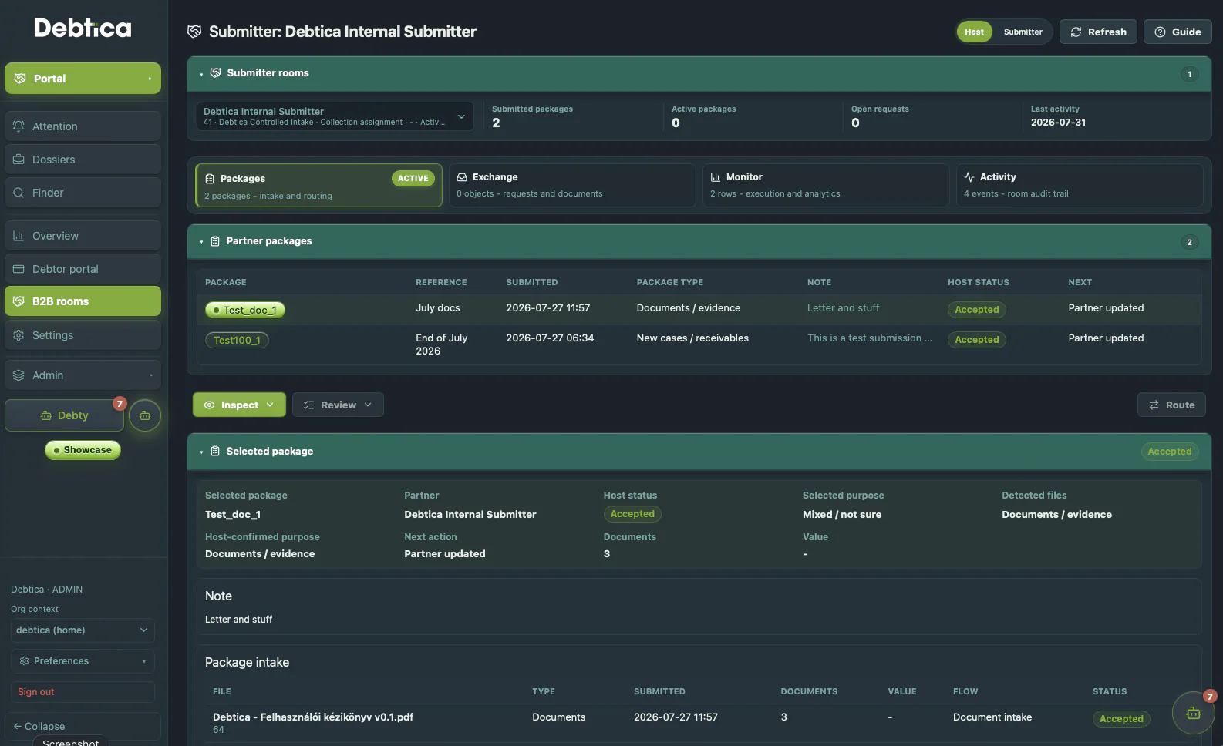Click Accepted status in Test_doc_1 row
This screenshot has width=1223, height=746.
tap(976, 310)
